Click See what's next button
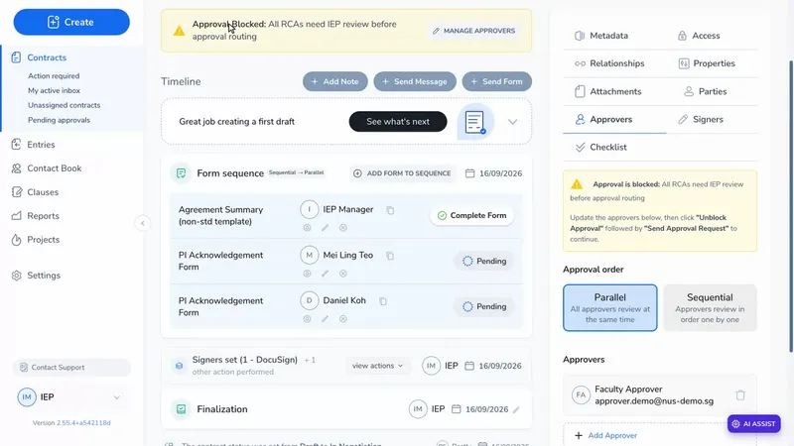 [x=398, y=121]
